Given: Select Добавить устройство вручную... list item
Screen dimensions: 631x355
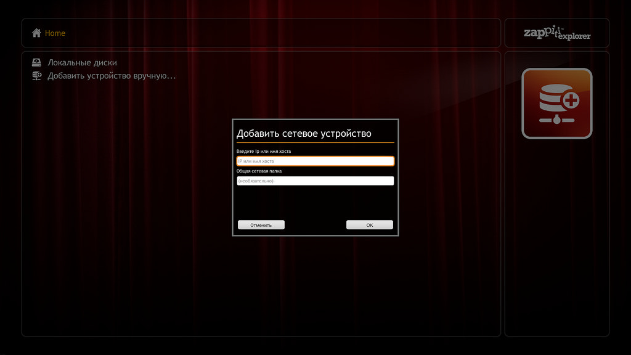Looking at the screenshot, I should pos(112,76).
